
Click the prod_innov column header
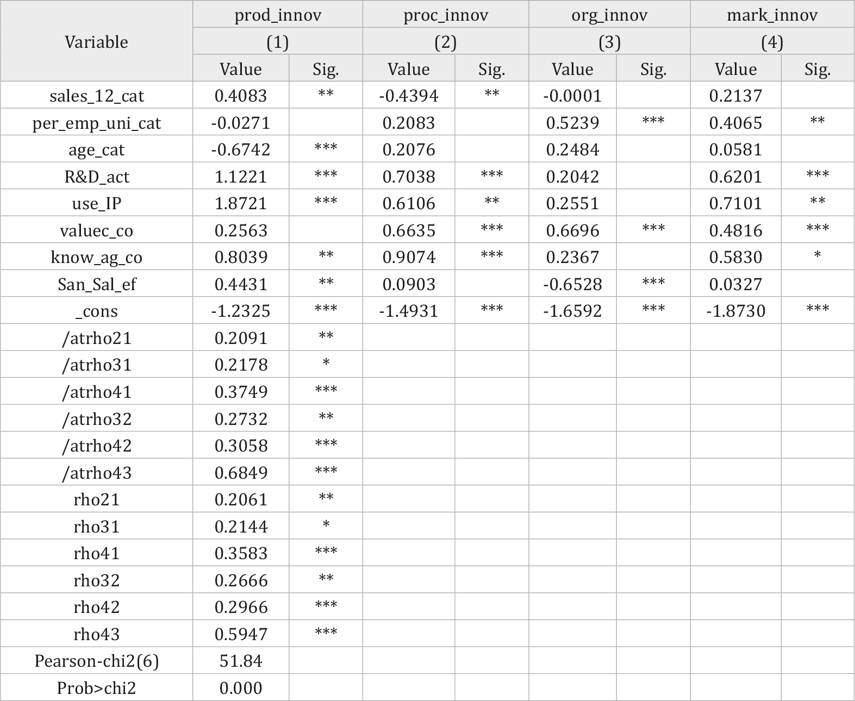(x=278, y=15)
